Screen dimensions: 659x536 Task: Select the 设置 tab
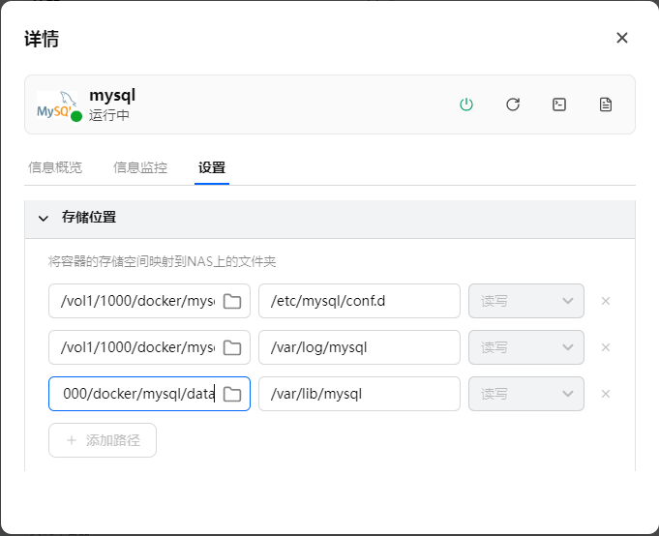point(212,167)
